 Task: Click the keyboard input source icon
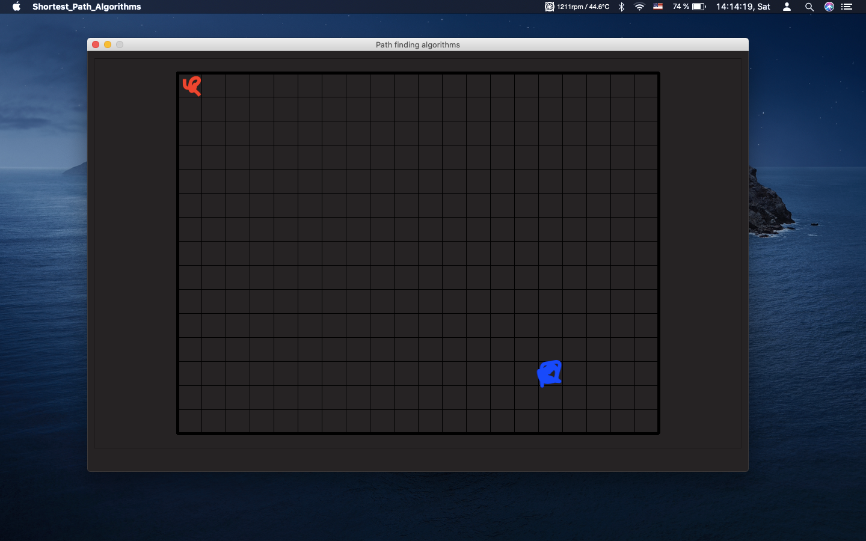coord(658,7)
